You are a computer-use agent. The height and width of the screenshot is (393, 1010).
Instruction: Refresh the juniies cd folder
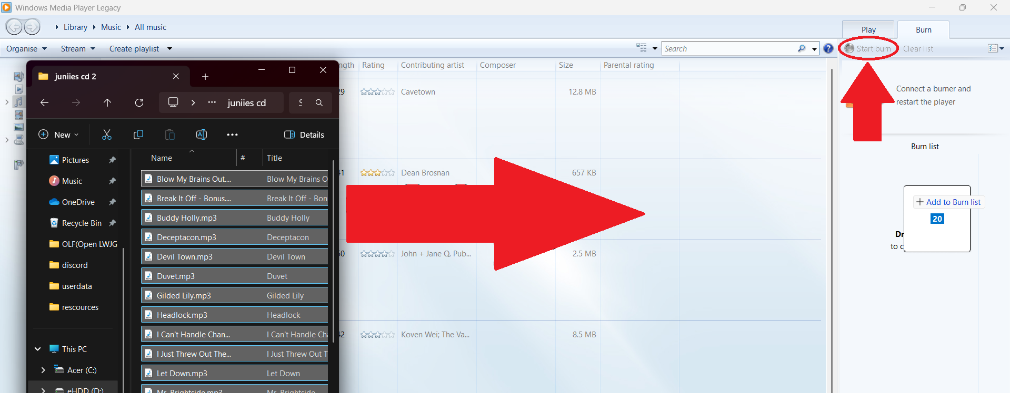pos(139,102)
